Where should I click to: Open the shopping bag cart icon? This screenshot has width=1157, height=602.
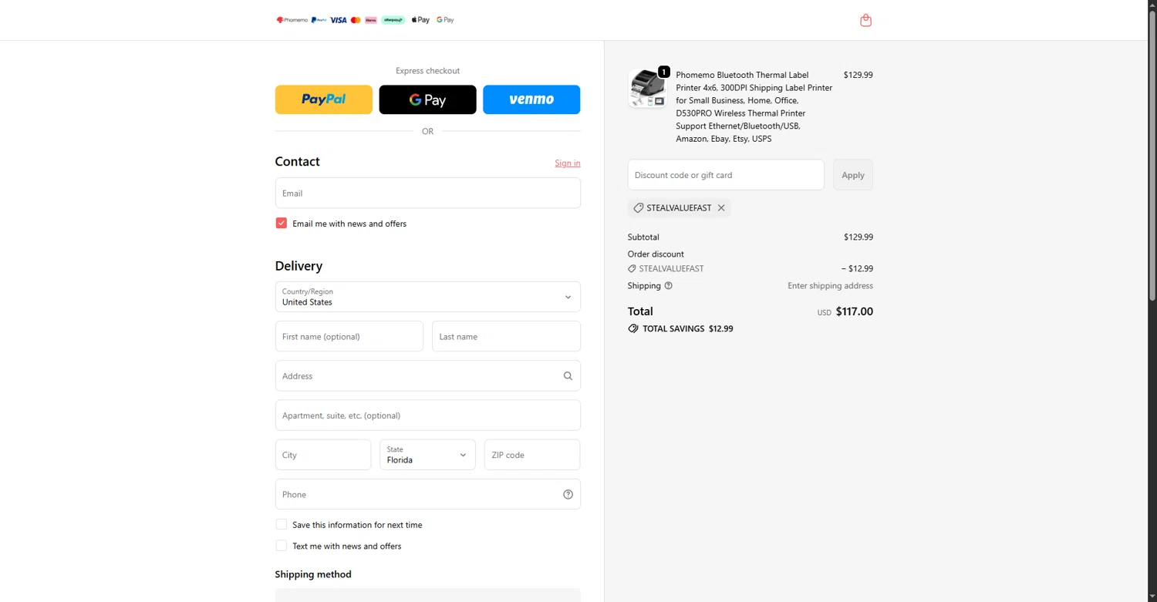pyautogui.click(x=865, y=20)
